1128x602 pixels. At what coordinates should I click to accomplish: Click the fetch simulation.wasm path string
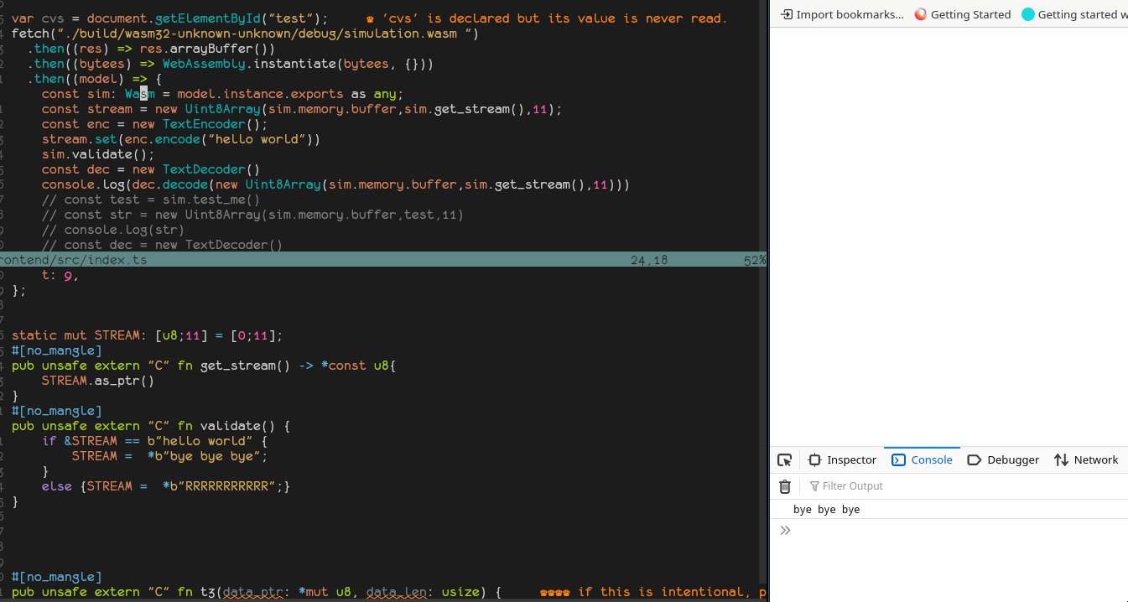(x=264, y=34)
